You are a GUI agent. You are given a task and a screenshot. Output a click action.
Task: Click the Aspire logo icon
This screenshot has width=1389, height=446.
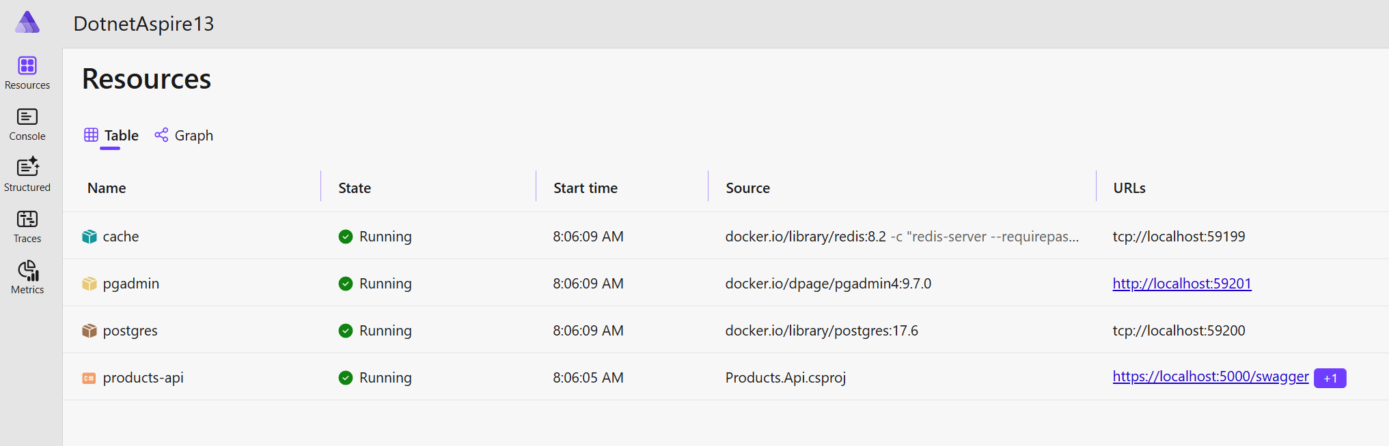[x=27, y=23]
